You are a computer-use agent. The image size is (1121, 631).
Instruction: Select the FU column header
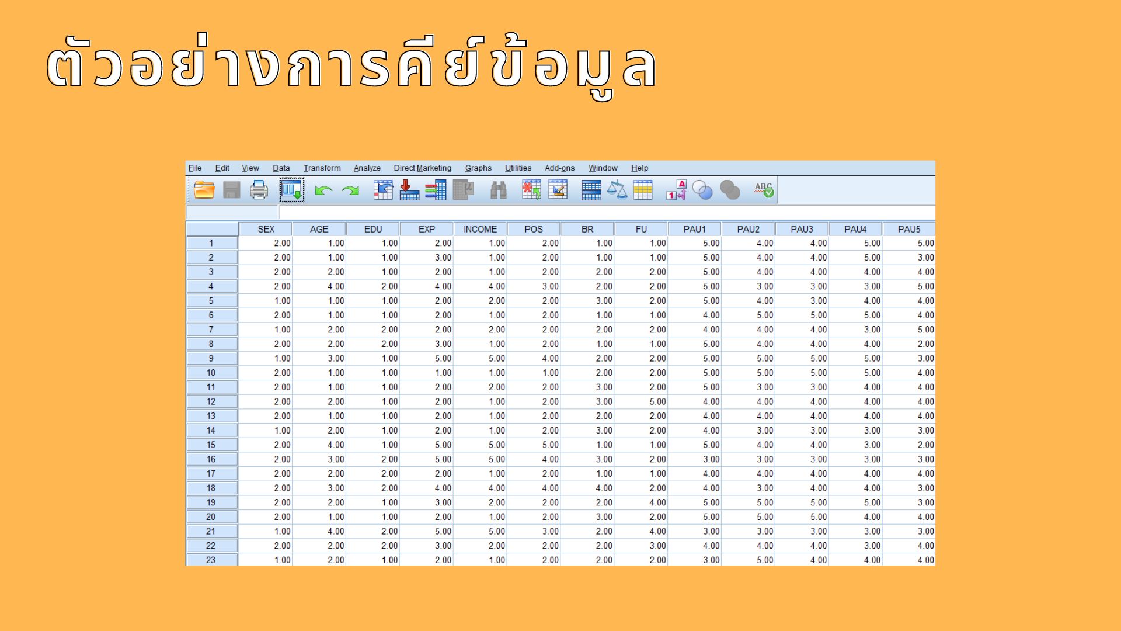pos(641,229)
